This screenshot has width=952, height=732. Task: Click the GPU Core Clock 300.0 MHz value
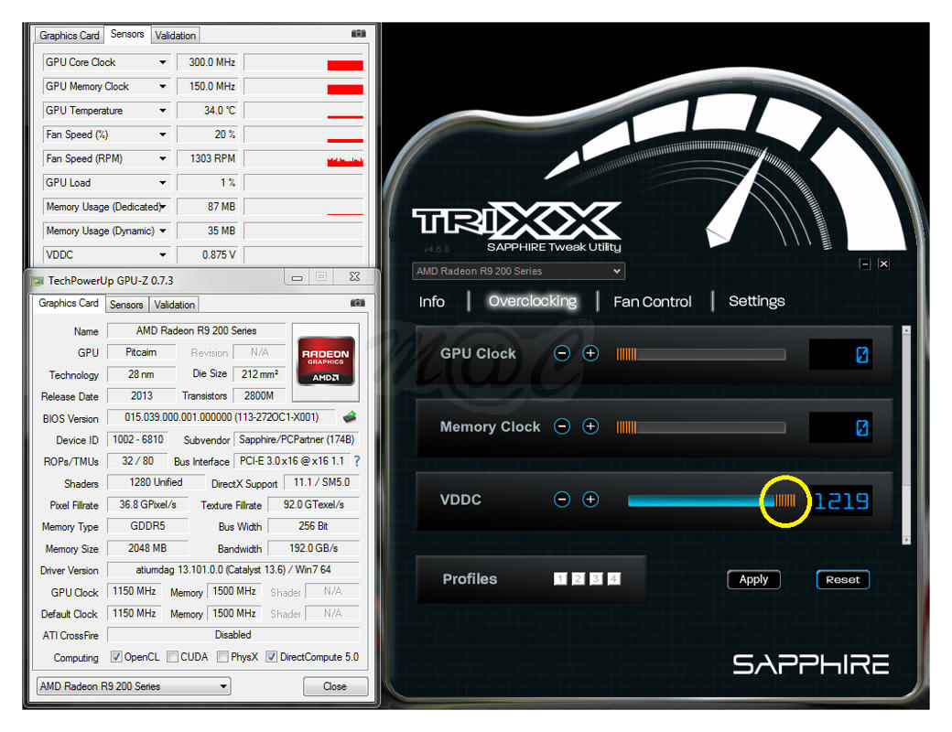(x=208, y=62)
